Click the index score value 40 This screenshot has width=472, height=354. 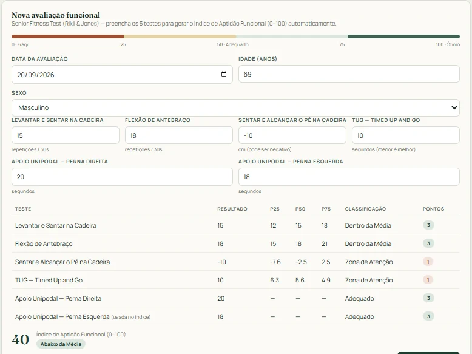pyautogui.click(x=21, y=339)
